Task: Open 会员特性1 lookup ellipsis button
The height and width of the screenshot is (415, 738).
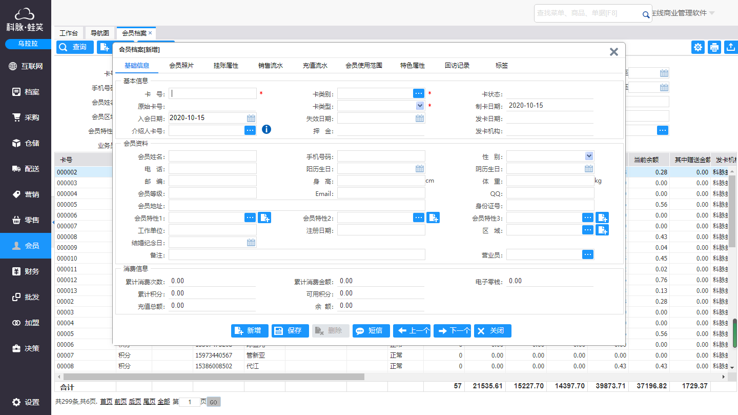Action: 250,218
